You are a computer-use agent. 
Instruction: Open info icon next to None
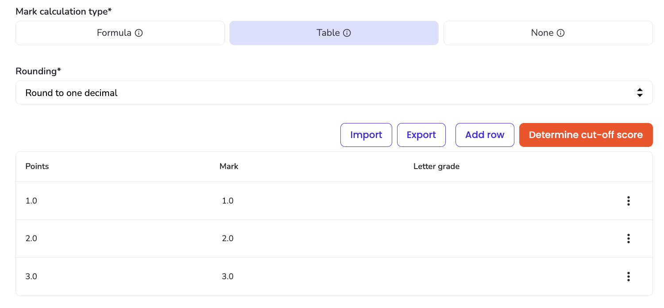coord(560,33)
